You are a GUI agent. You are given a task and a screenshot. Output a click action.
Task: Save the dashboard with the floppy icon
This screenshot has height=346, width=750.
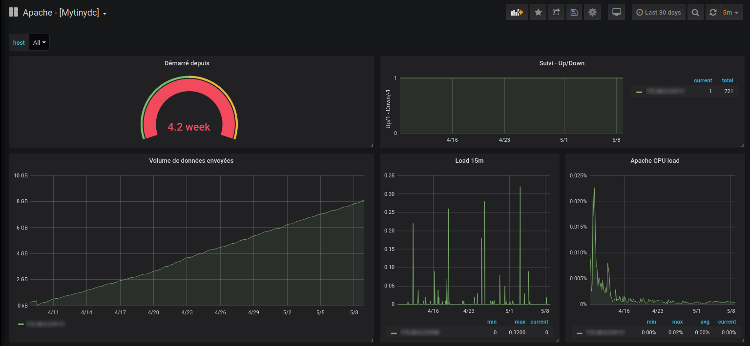click(574, 13)
